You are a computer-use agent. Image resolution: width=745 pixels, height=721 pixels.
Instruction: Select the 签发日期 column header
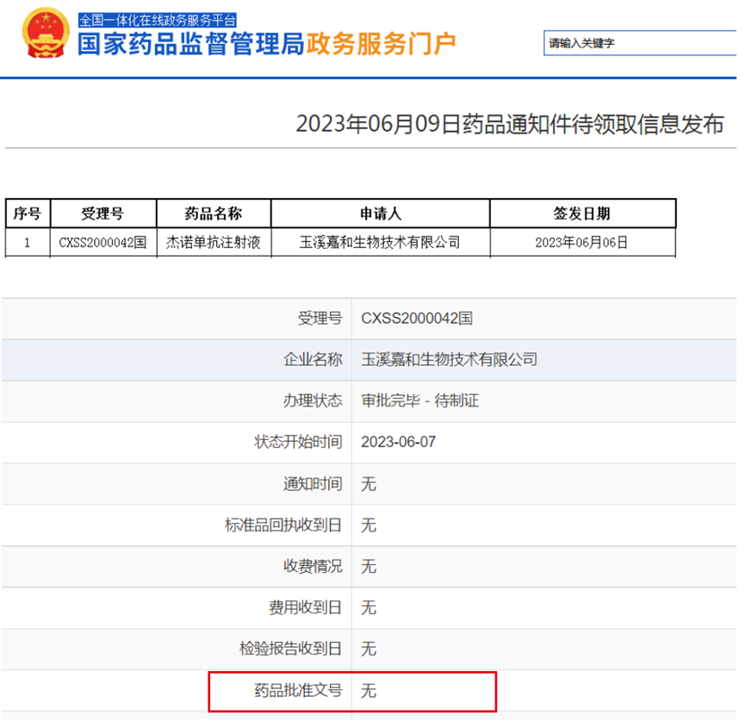(x=581, y=214)
